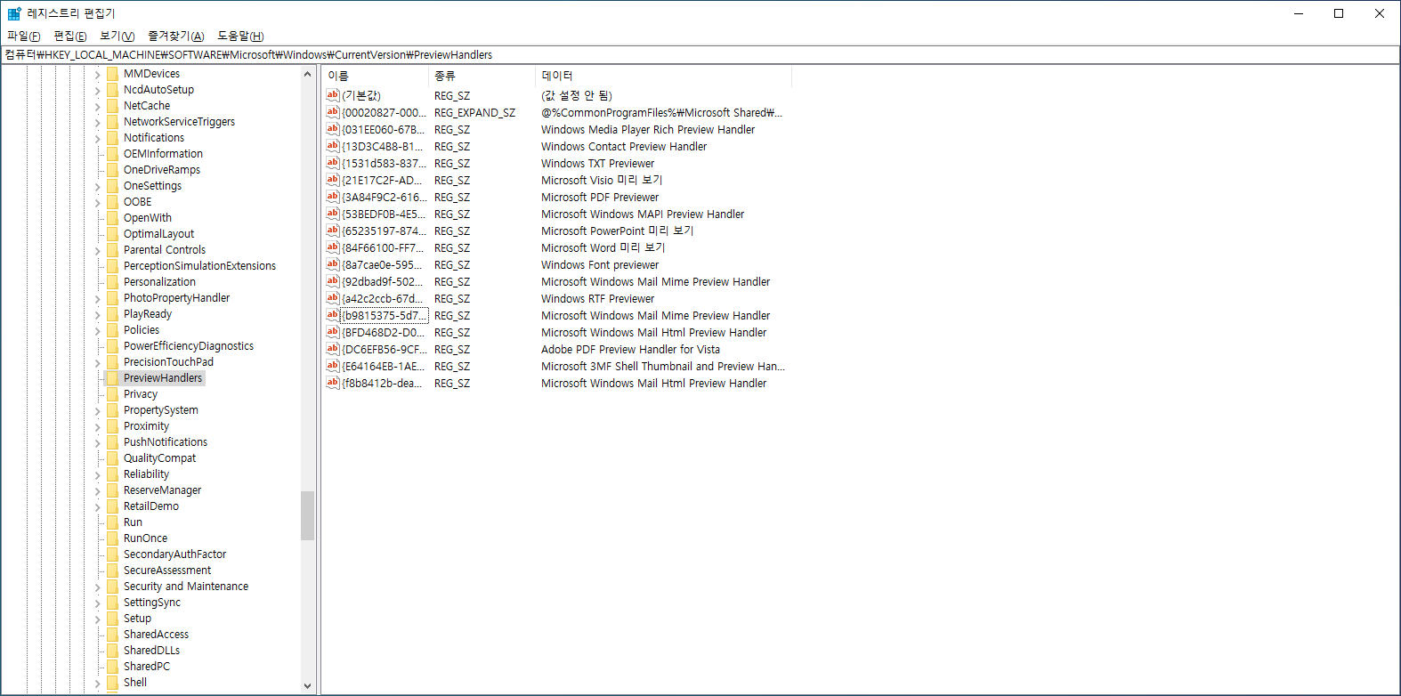Expand the PropertySystem key
Image resolution: width=1401 pixels, height=696 pixels.
[98, 410]
